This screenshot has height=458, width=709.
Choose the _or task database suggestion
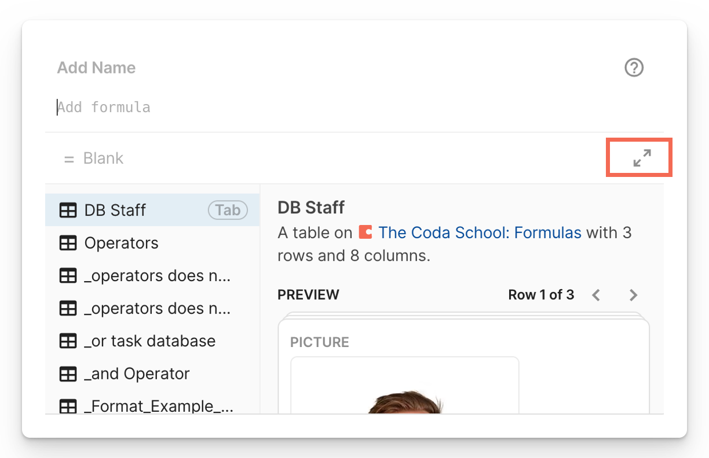click(150, 341)
